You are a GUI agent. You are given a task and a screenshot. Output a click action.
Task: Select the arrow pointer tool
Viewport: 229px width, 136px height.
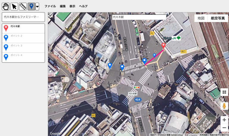14,6
